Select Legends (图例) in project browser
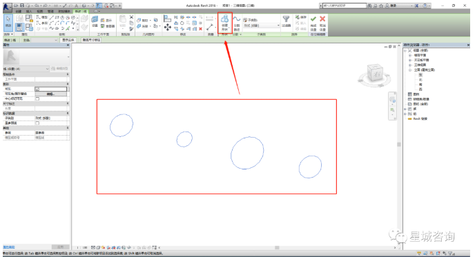Image resolution: width=475 pixels, height=261 pixels. 416,94
